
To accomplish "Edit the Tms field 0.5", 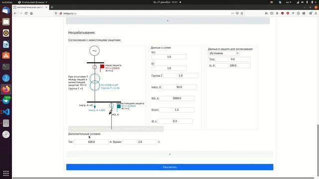I will tap(233, 59).
